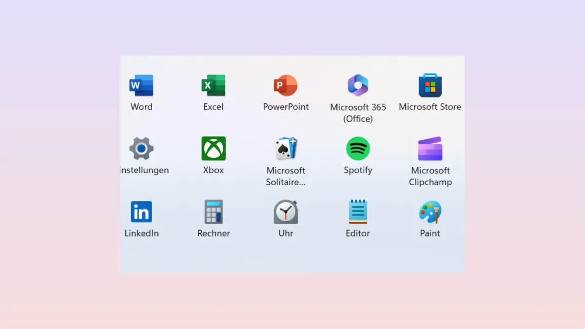Launch the Xbox app
The height and width of the screenshot is (329, 585).
(213, 148)
